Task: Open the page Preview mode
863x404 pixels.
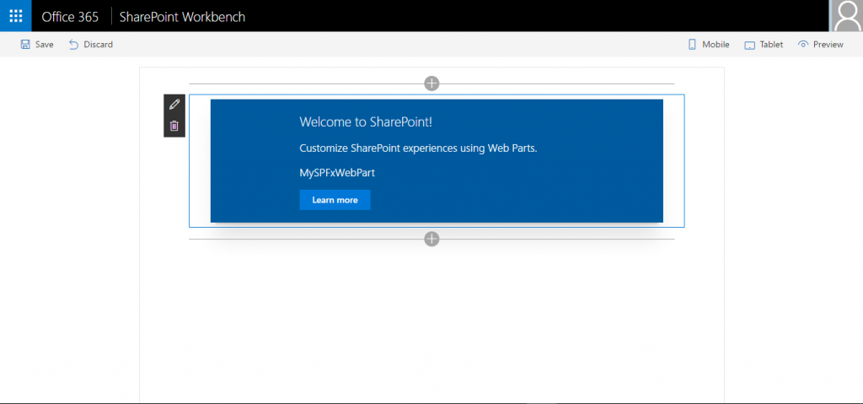Action: 821,45
